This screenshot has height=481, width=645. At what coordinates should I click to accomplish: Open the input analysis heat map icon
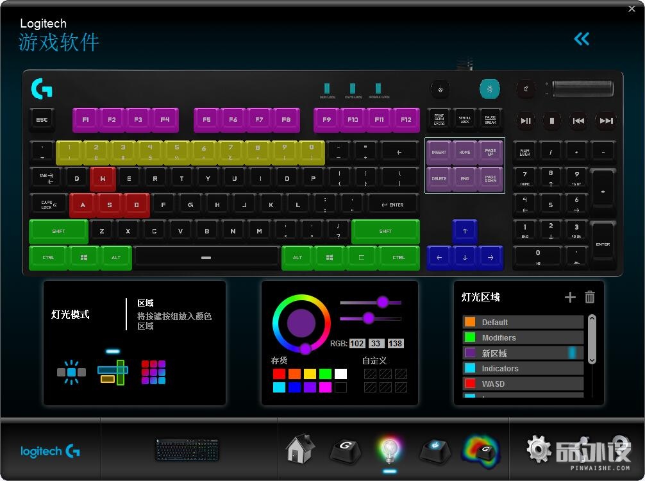pyautogui.click(x=481, y=450)
